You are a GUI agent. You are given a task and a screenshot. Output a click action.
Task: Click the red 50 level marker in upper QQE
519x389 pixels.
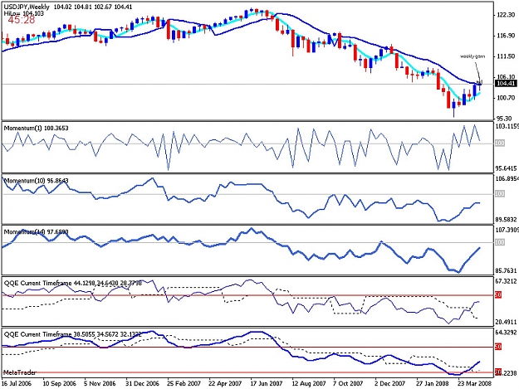tap(498, 294)
